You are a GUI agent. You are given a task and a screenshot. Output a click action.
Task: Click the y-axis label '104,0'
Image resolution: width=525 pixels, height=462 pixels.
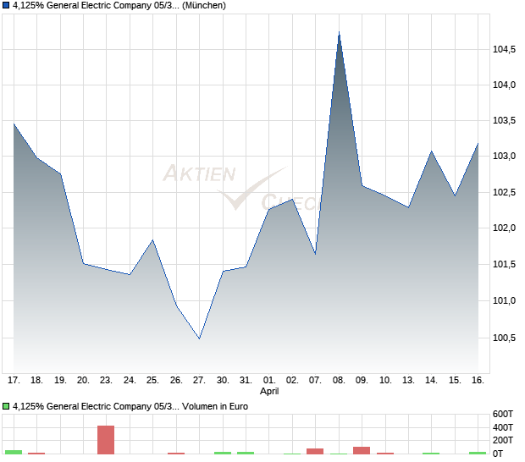click(x=504, y=85)
